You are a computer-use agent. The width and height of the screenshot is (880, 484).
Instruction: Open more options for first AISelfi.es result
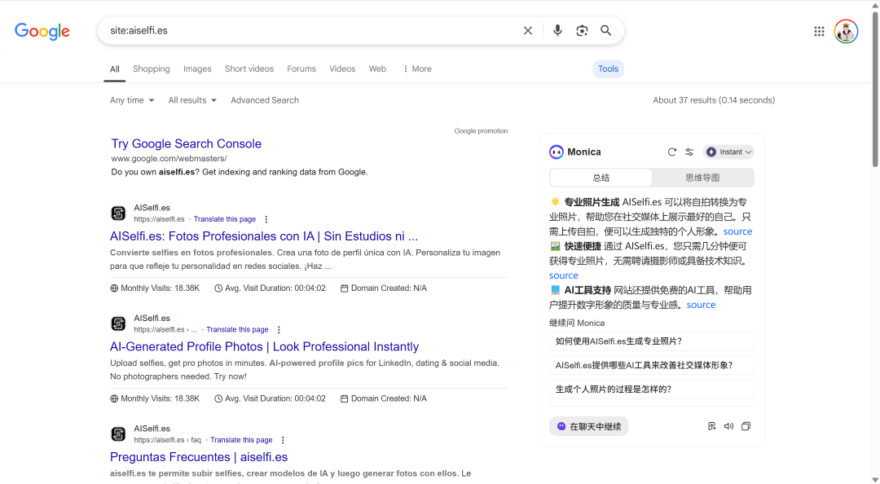click(x=266, y=219)
